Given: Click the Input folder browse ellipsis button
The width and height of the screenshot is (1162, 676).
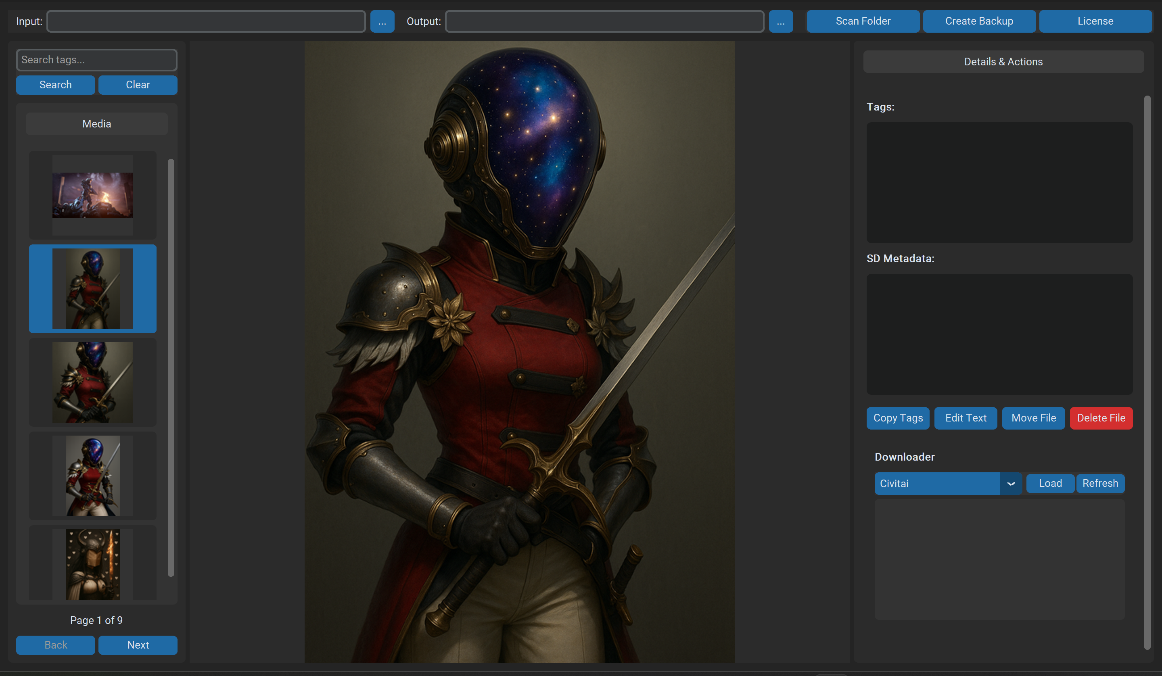Looking at the screenshot, I should 382,21.
